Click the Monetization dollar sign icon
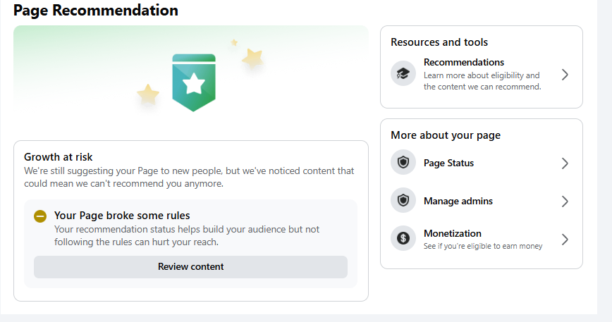 (403, 237)
